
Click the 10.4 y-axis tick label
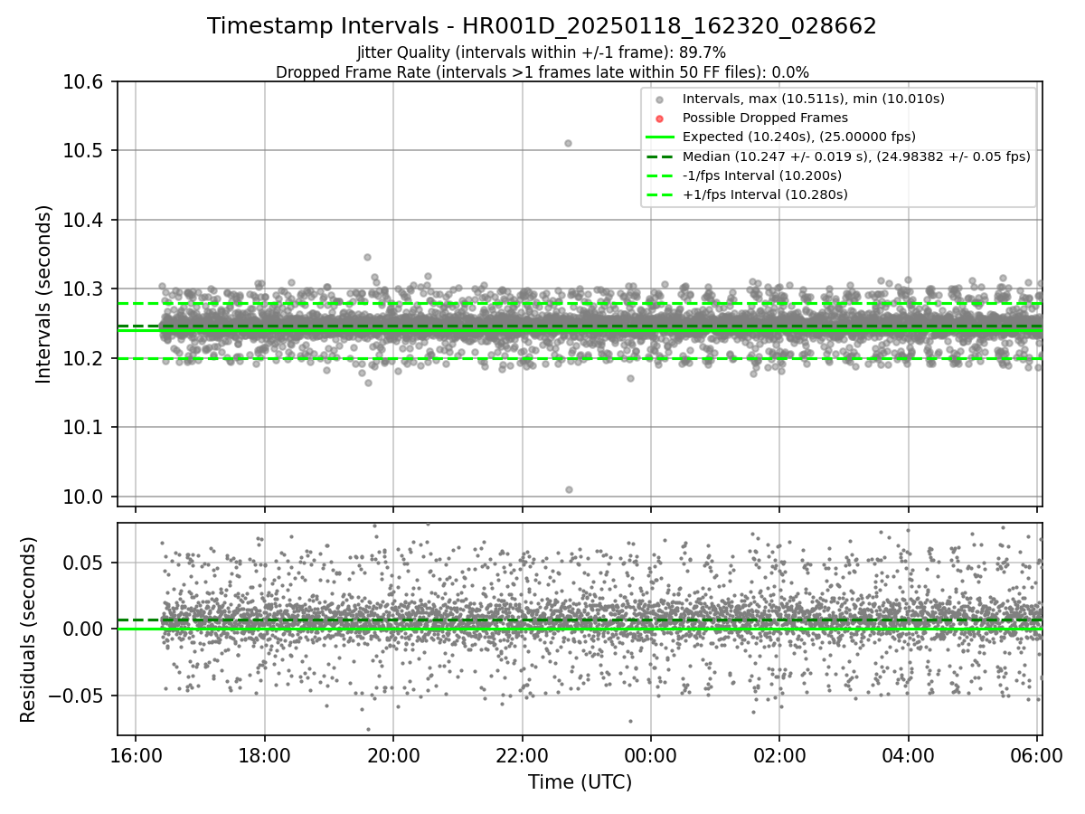(85, 220)
